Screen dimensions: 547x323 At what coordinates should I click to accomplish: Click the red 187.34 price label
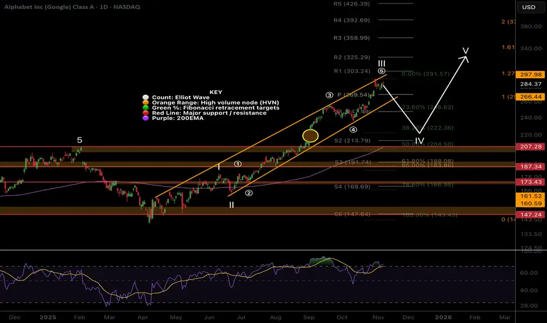531,167
